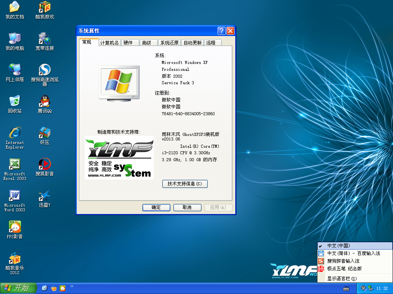Click the PPS quick launch icon in taskbar
Viewport: 393px width, 294px height.
pyautogui.click(x=63, y=288)
